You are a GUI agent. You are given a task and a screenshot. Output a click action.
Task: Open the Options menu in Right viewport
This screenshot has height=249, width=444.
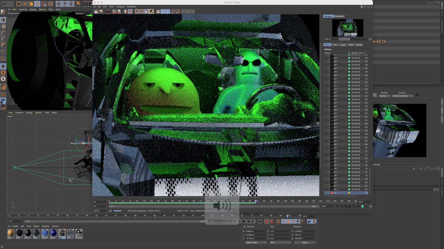pos(38,113)
